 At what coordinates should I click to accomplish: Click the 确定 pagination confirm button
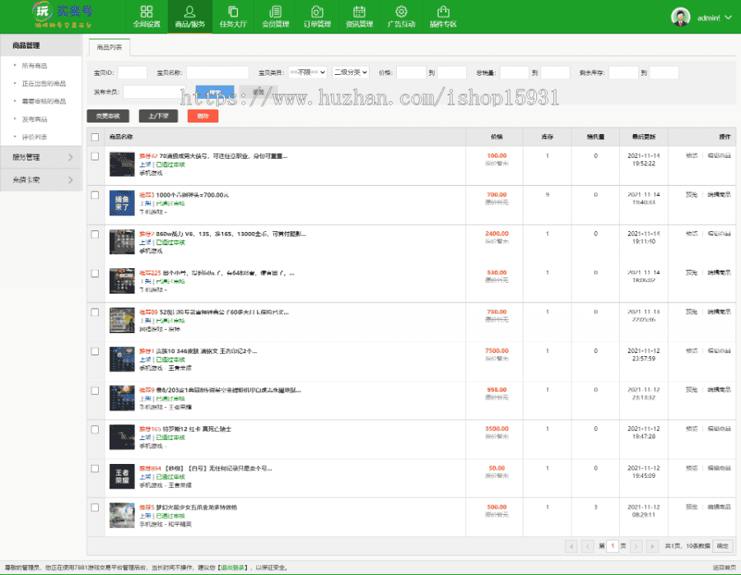723,546
